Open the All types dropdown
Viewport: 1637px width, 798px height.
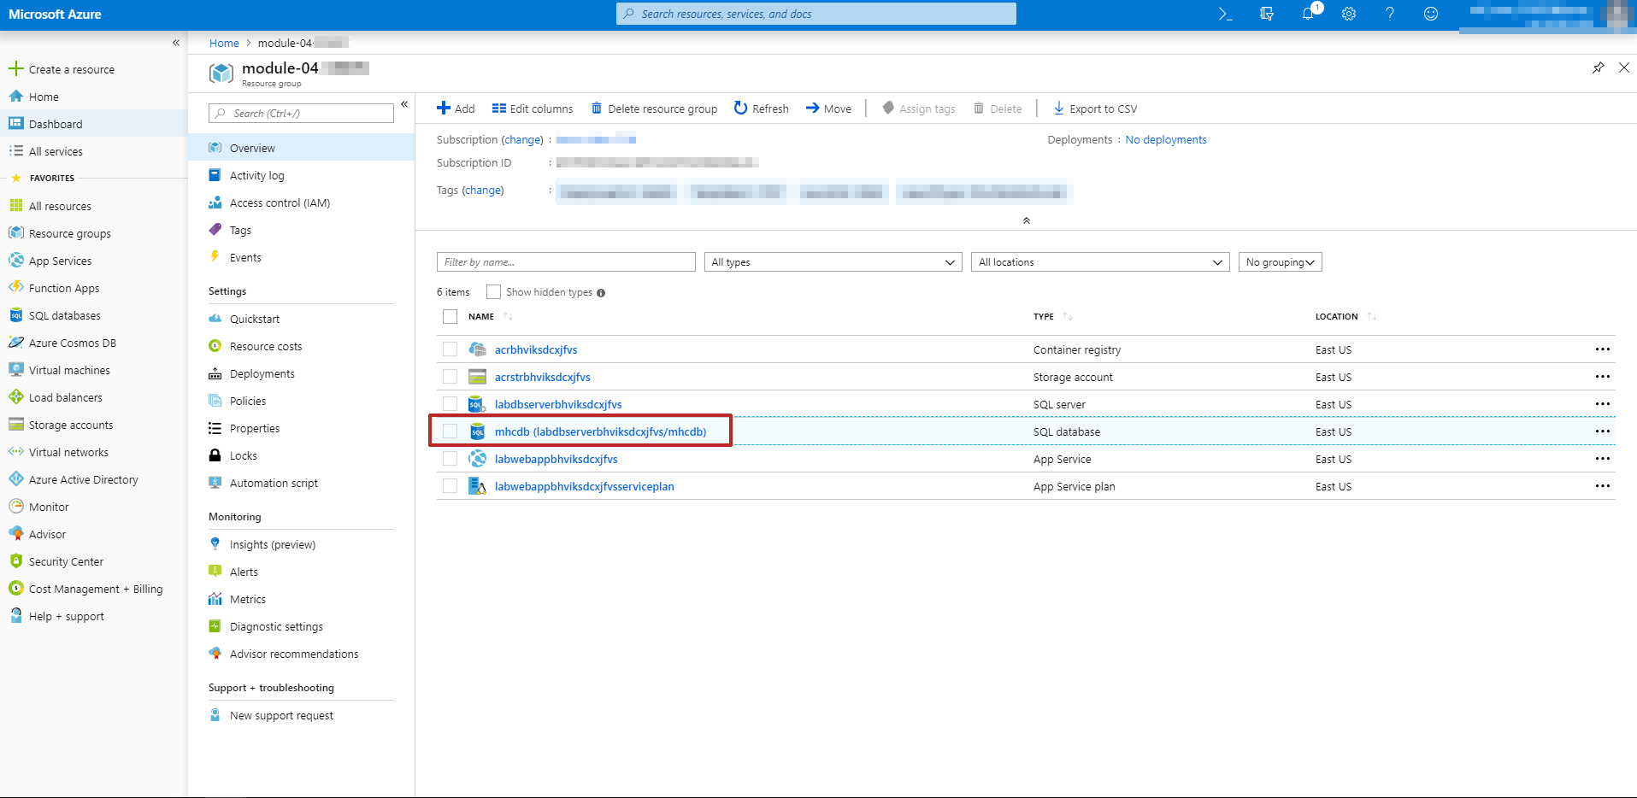coord(833,262)
